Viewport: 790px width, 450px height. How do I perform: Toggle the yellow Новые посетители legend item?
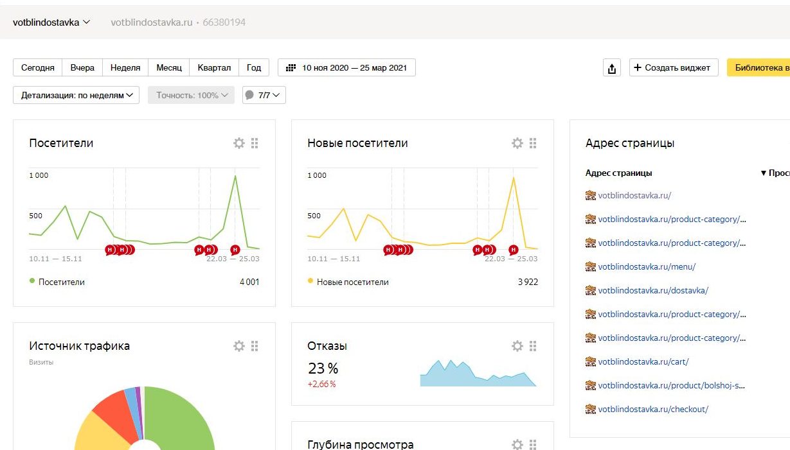[348, 282]
